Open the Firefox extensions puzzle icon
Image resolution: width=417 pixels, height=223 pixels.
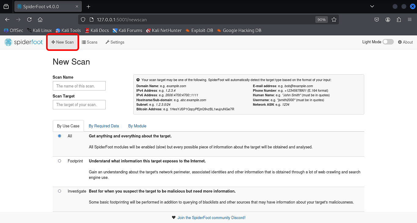click(x=399, y=19)
